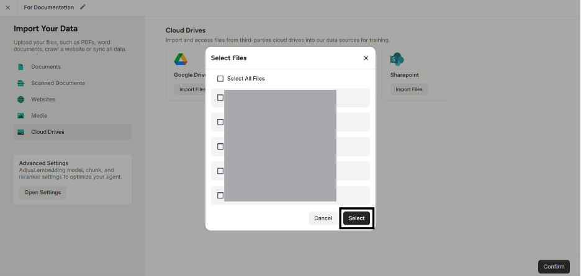Click the Websites globe icon

click(x=20, y=99)
